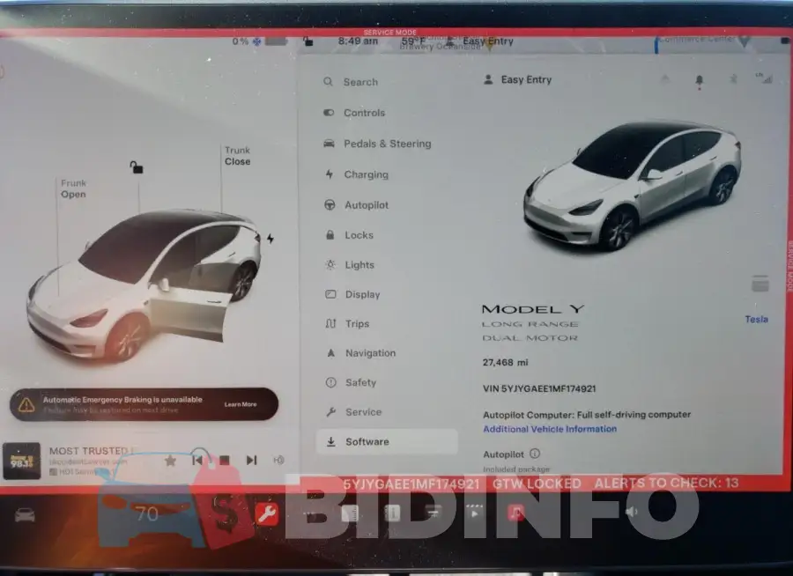Open Additional Vehicle Information link
This screenshot has height=576, width=793.
point(550,429)
